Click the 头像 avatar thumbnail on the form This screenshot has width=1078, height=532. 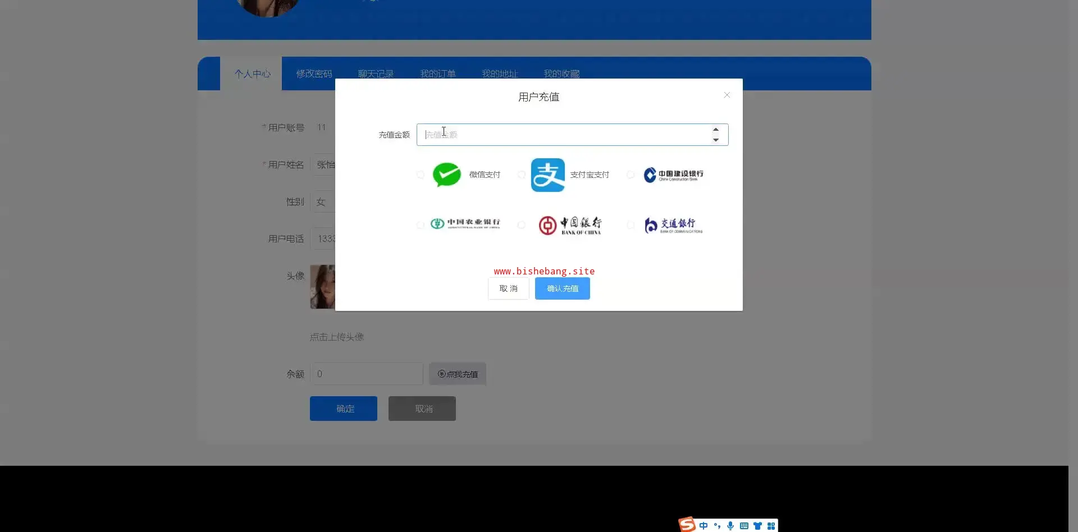(x=323, y=287)
